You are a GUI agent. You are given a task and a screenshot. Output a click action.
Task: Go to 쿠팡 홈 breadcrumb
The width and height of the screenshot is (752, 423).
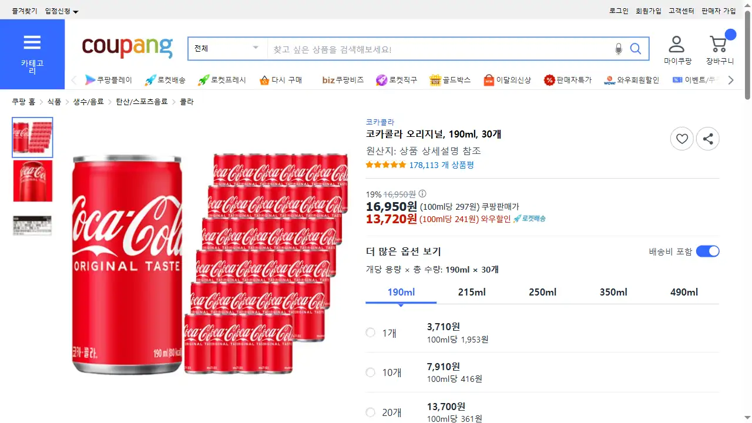23,102
